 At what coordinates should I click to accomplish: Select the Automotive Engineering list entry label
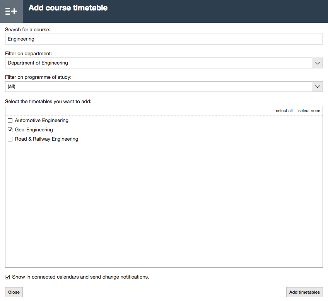tap(41, 120)
